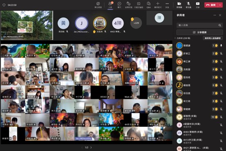Click raised hand number 9 badge
226x151 pixels.
click(x=215, y=109)
